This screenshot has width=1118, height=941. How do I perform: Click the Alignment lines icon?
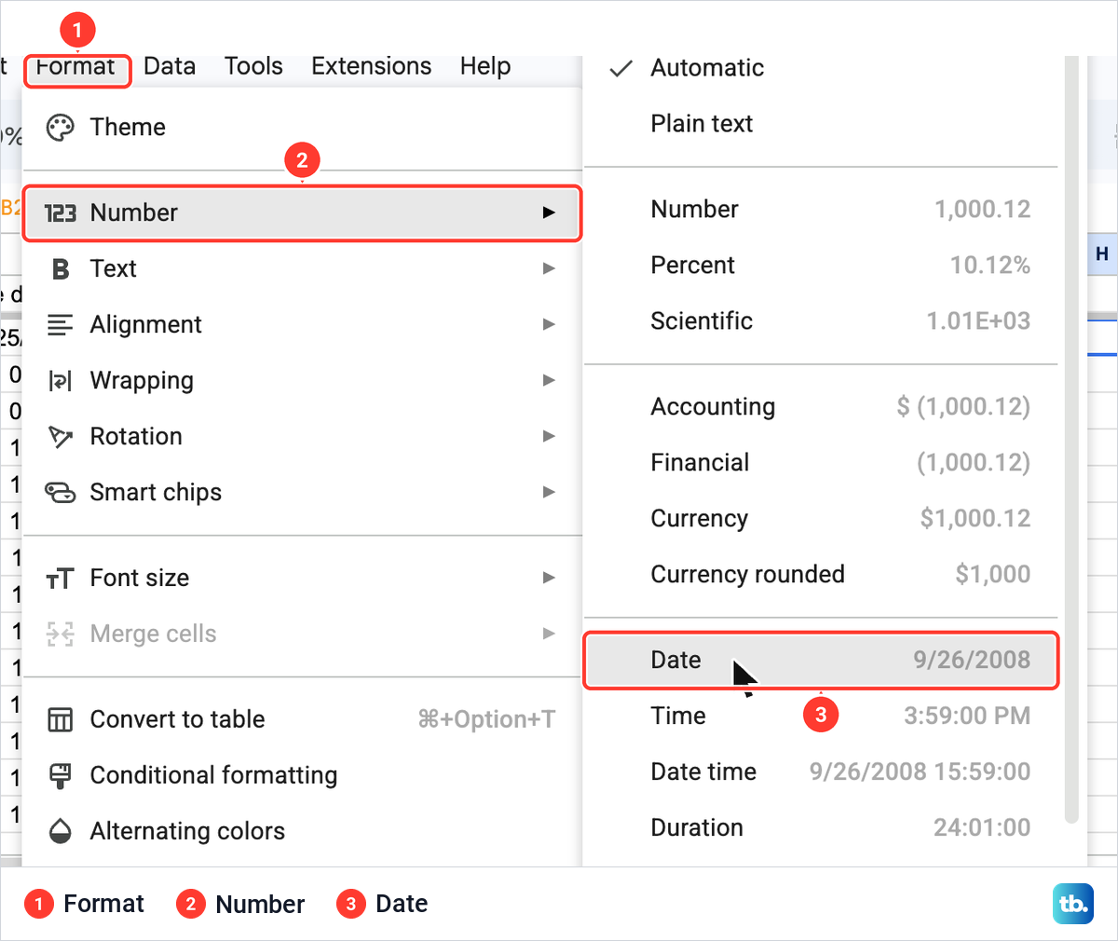coord(61,325)
